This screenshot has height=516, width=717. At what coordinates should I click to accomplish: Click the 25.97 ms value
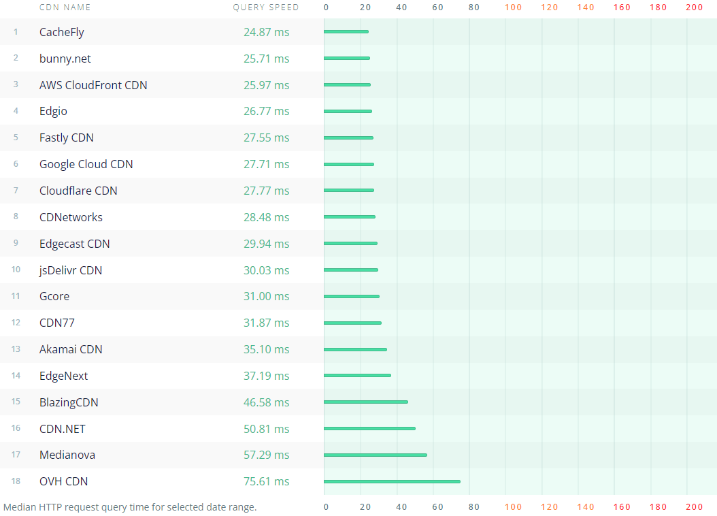267,85
